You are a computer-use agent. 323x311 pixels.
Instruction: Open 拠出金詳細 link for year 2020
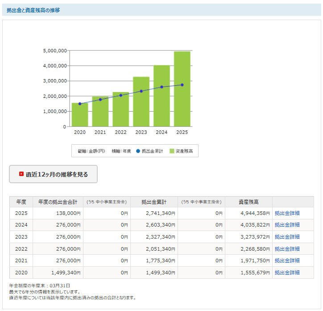point(287,273)
